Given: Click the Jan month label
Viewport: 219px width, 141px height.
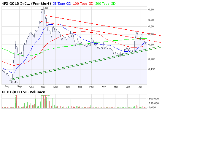Looking at the screenshot, I should (68, 87).
